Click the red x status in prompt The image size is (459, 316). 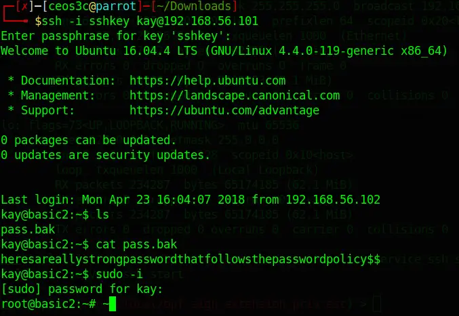[x=24, y=6]
